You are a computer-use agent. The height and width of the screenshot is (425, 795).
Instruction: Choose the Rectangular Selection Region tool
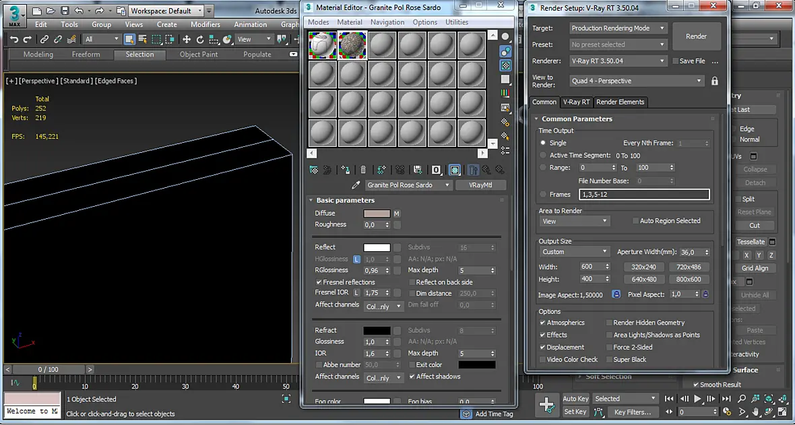click(157, 39)
